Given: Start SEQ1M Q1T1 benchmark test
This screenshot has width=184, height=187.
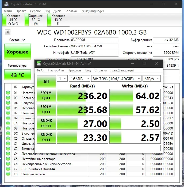Looking at the screenshot, I should [46, 109].
